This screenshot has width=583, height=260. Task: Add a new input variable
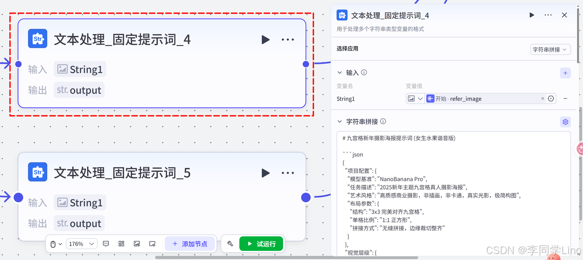pyautogui.click(x=565, y=73)
